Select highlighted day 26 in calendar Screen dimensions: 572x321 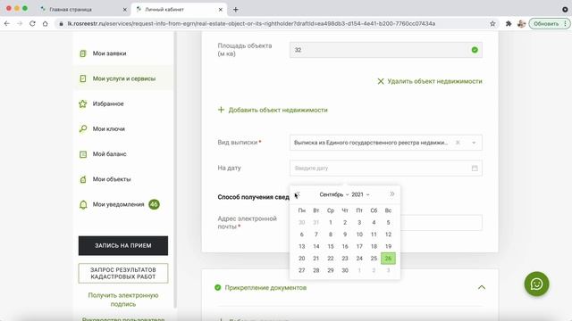pos(388,259)
